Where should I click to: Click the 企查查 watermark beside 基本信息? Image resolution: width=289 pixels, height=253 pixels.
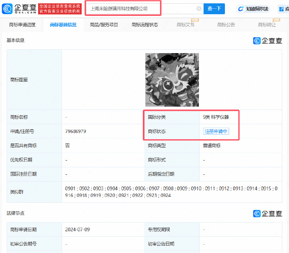268,41
